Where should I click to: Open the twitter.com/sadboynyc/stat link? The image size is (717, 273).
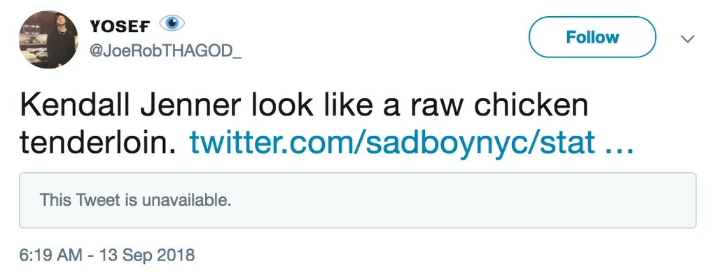(x=392, y=143)
